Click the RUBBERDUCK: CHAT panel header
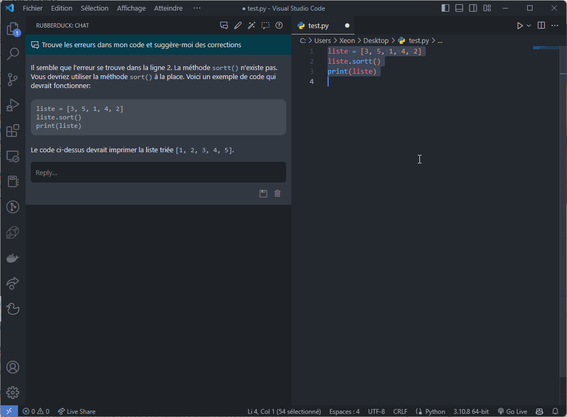Viewport: 567px width, 417px height. point(62,25)
